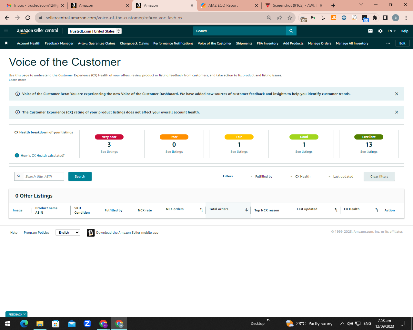The image size is (413, 330).
Task: Click the search magnifier button in header
Action: pyautogui.click(x=291, y=31)
